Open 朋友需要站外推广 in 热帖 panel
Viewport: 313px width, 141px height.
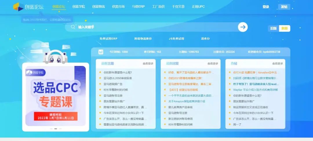244,101
